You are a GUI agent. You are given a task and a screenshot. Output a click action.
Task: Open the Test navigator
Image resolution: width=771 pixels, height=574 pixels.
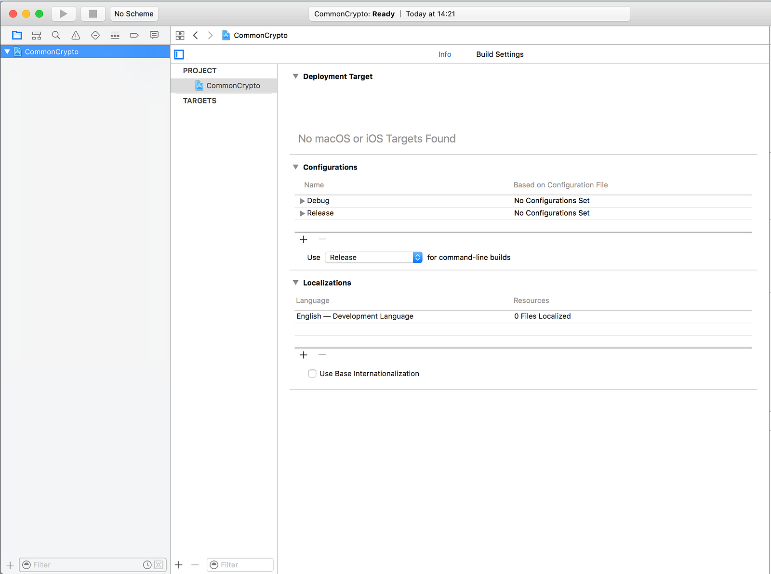tap(95, 35)
